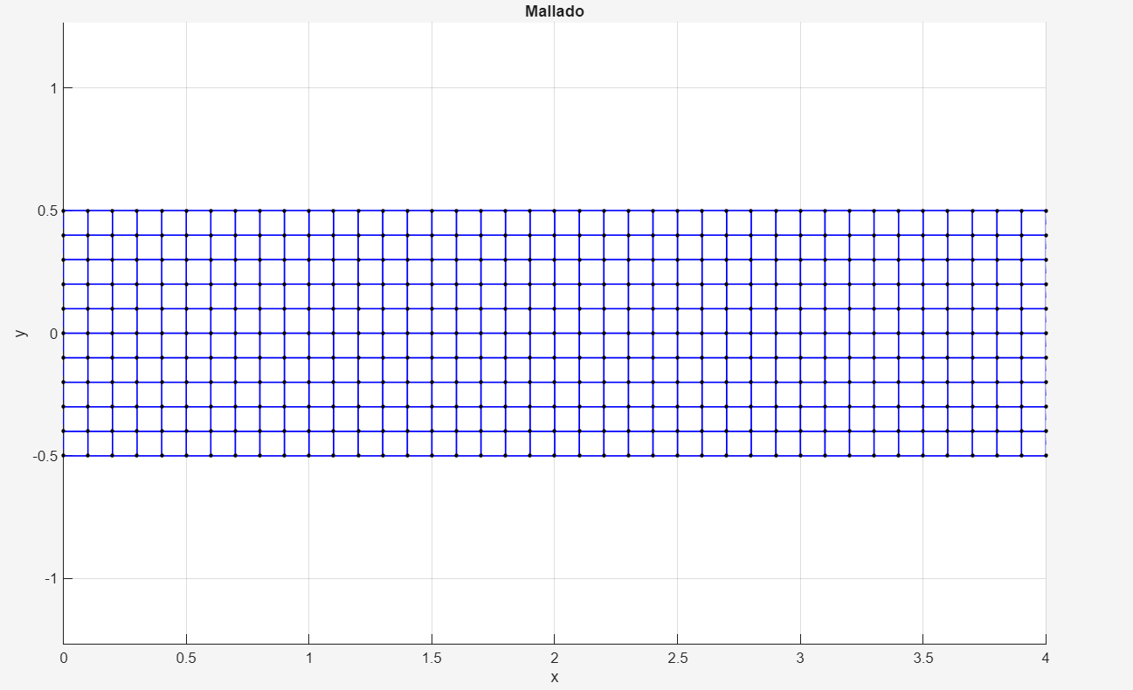Select the y-axis tick label "0.5"
The width and height of the screenshot is (1133, 690).
pos(46,210)
